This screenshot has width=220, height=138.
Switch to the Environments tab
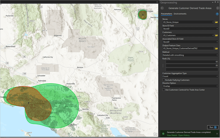[180, 14]
